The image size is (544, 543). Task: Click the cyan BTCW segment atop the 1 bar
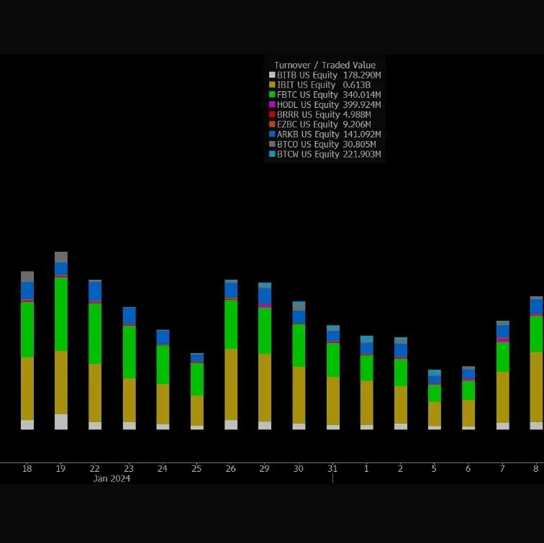[x=367, y=339]
